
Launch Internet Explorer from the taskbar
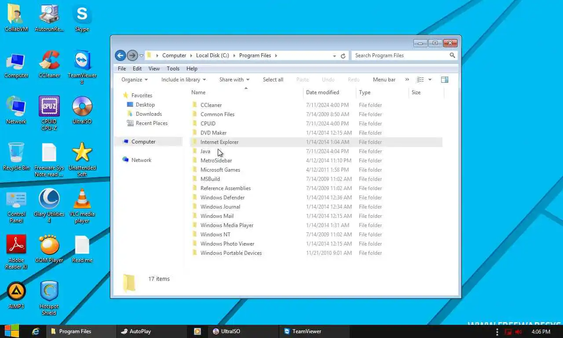pos(36,331)
